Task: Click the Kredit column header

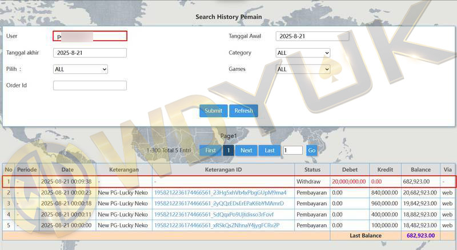Action: pyautogui.click(x=385, y=169)
